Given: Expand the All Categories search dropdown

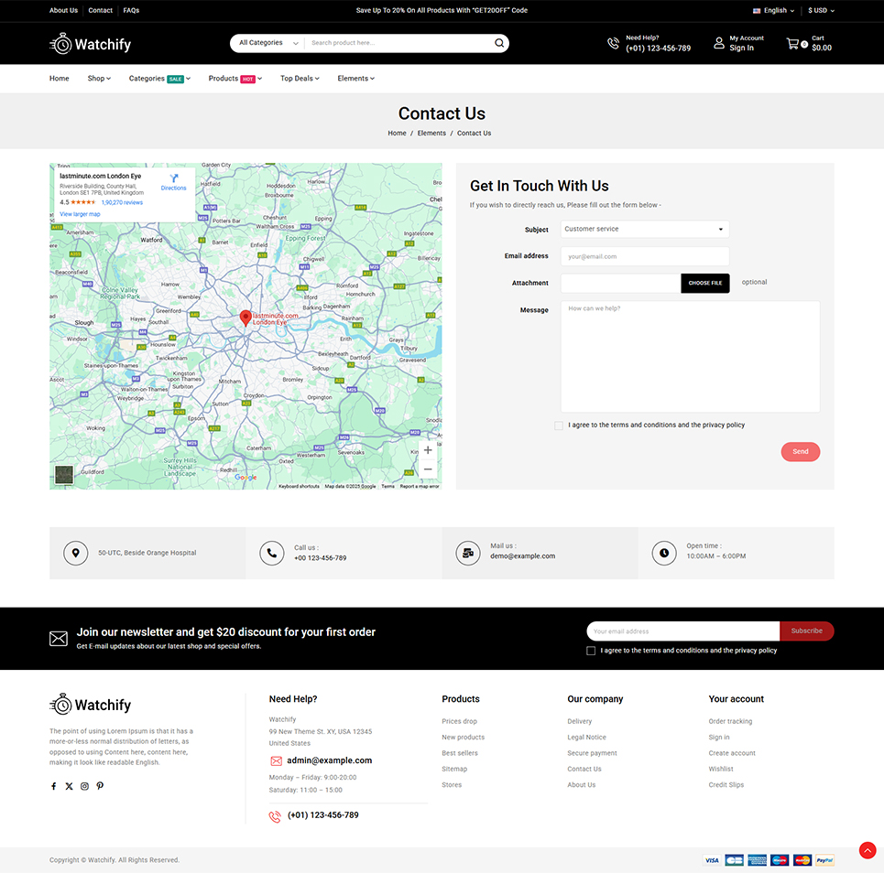Looking at the screenshot, I should pyautogui.click(x=267, y=43).
